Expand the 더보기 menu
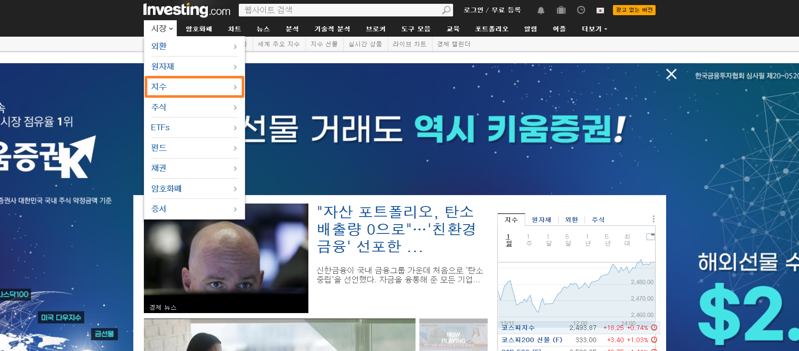 pos(594,29)
